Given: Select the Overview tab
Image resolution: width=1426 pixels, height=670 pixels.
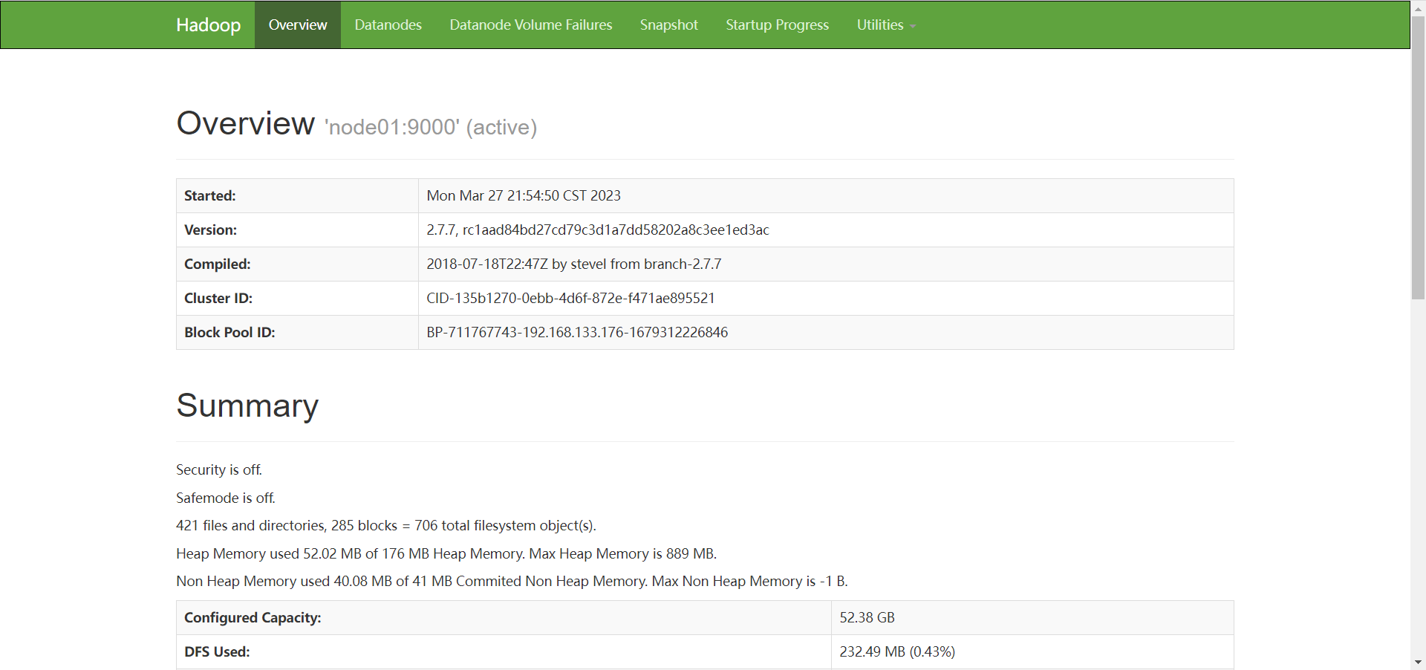Looking at the screenshot, I should (x=298, y=25).
